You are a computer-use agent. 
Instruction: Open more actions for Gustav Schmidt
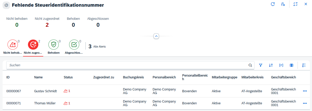(x=305, y=91)
